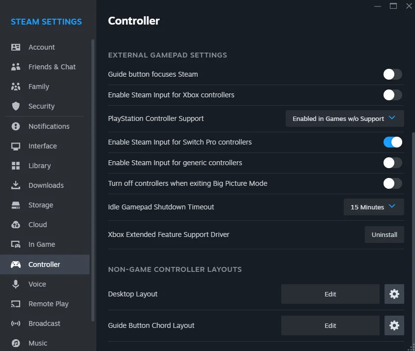Click the Security shield icon
415x351 pixels.
[x=16, y=106]
